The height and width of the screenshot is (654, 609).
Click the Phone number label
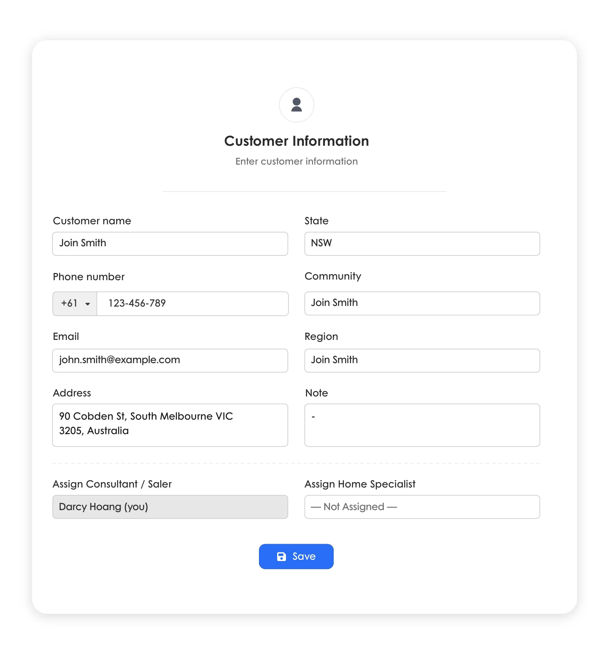click(89, 277)
